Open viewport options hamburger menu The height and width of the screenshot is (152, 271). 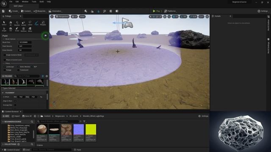click(52, 16)
